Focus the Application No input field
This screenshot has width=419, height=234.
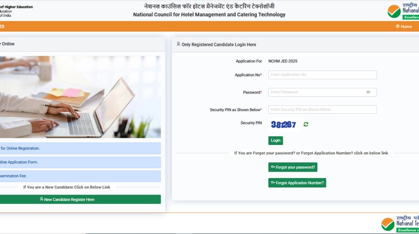(323, 75)
